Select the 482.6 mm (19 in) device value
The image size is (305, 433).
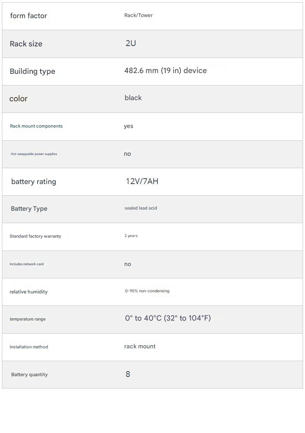[x=165, y=71]
